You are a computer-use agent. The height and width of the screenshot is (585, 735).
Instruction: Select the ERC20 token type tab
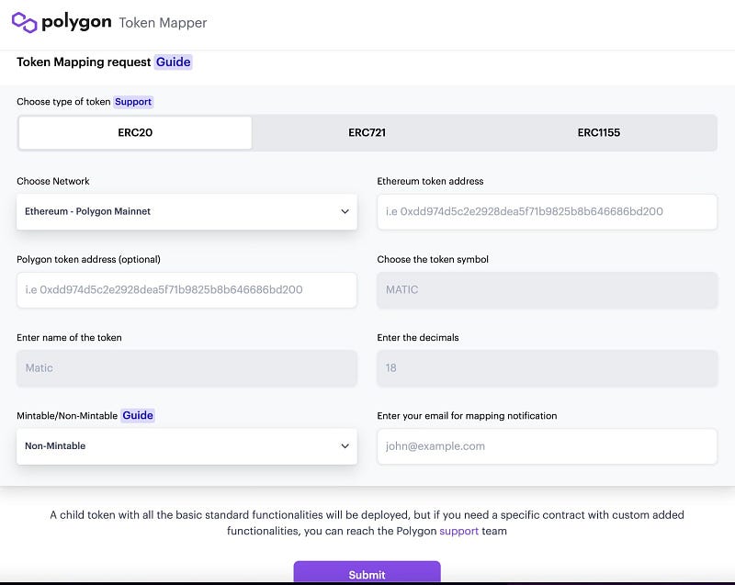135,132
